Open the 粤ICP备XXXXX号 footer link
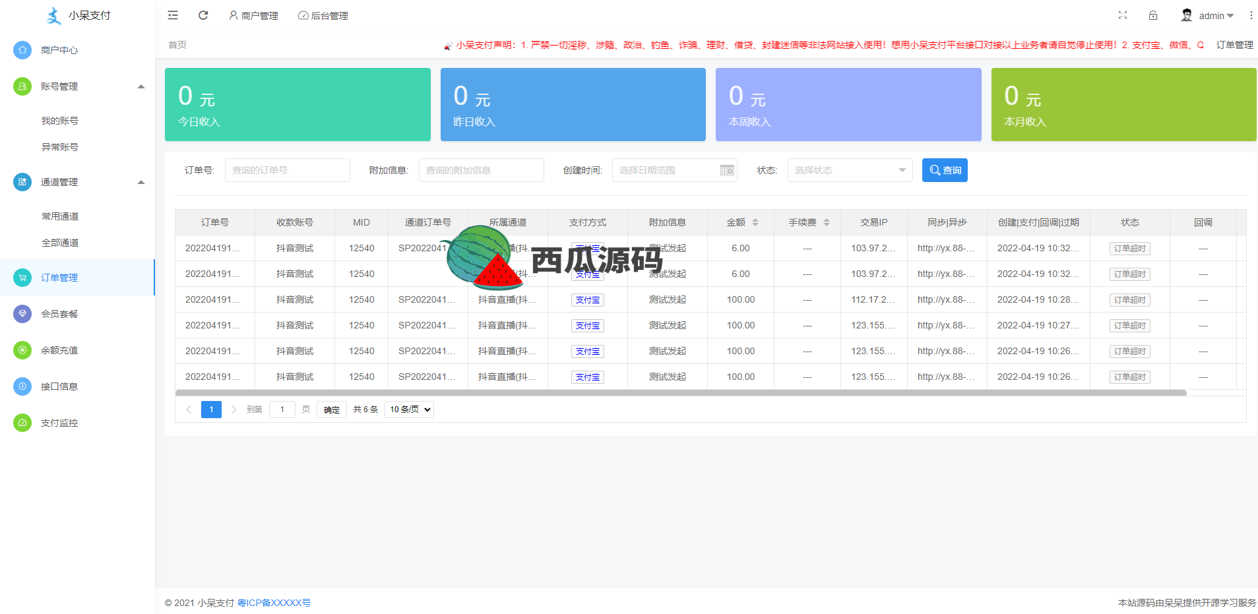Screen dimensions: 1258x614 pos(274,603)
